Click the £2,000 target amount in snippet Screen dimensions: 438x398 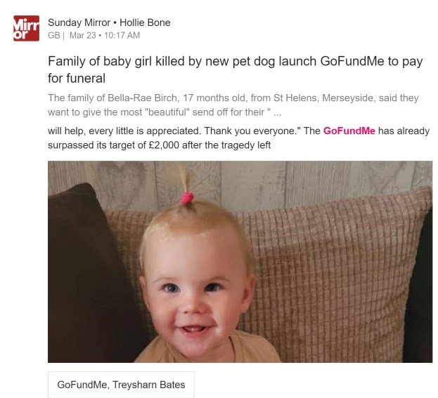coord(164,145)
